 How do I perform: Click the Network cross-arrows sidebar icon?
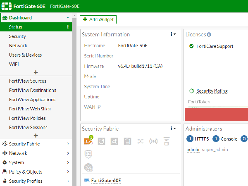pyautogui.click(x=5, y=153)
